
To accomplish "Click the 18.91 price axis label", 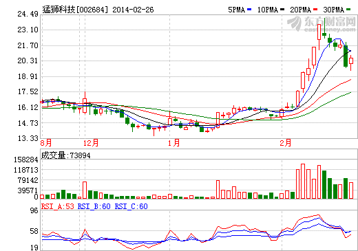I will pos(28,76).
